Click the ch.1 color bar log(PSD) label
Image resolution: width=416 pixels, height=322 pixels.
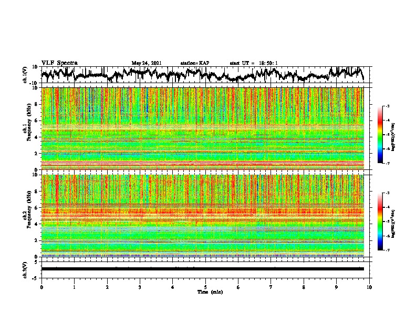click(393, 137)
